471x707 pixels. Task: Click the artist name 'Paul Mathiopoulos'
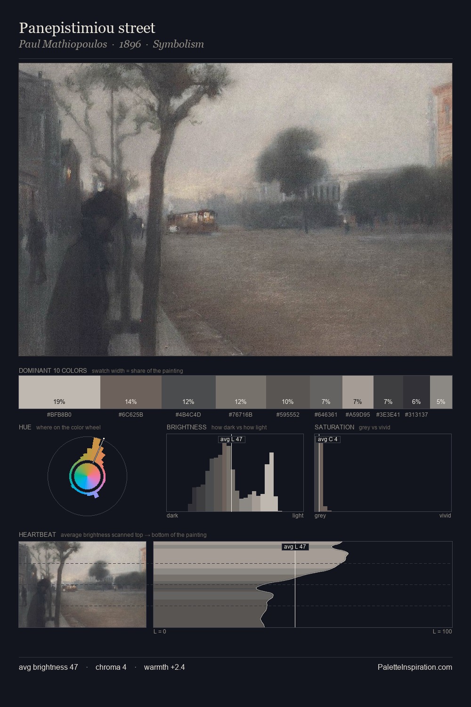63,44
